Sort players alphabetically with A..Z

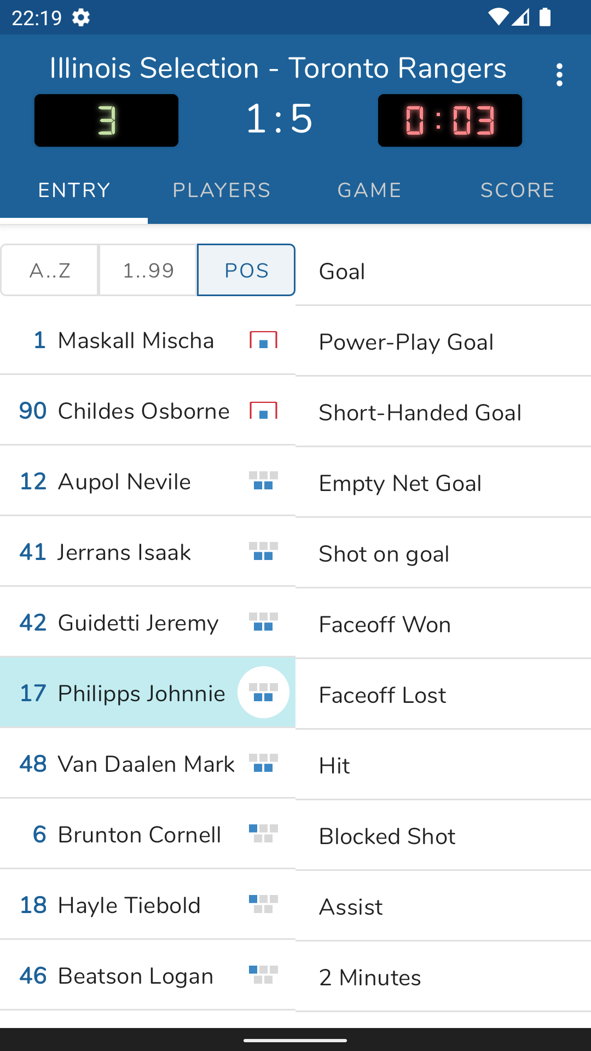coord(50,270)
